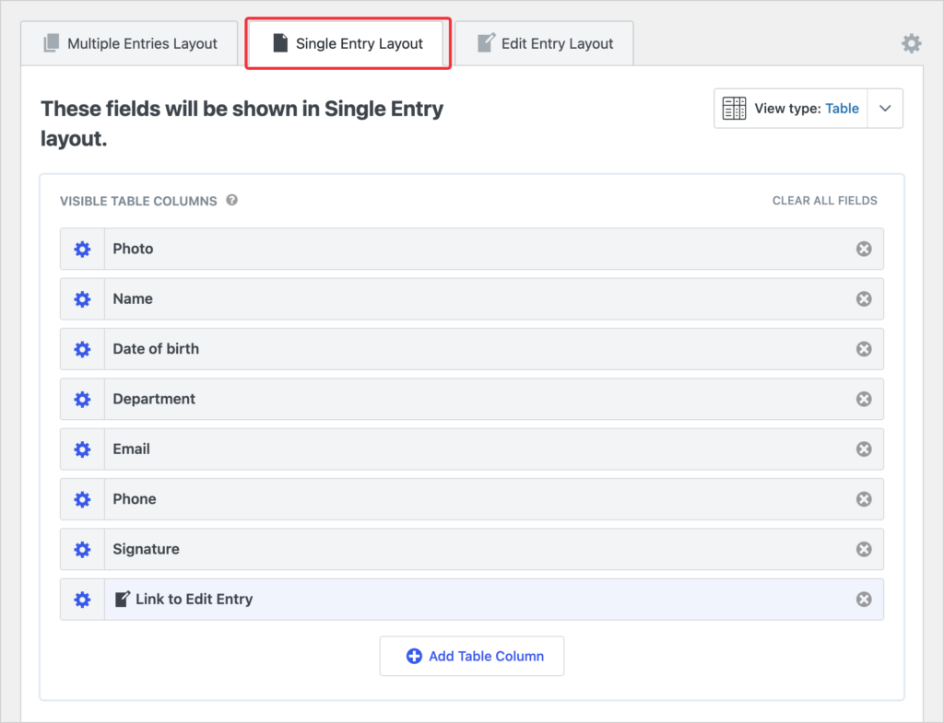Viewport: 944px width, 723px height.
Task: Open settings gear for Date of birth field
Action: tap(82, 349)
